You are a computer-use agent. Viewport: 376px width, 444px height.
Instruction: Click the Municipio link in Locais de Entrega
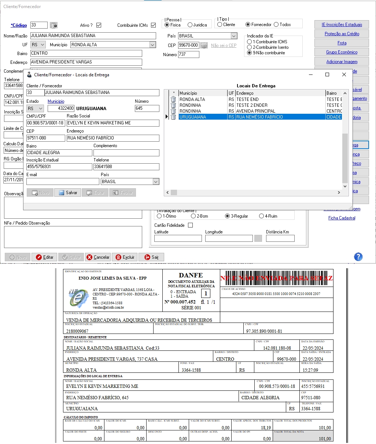click(56, 101)
